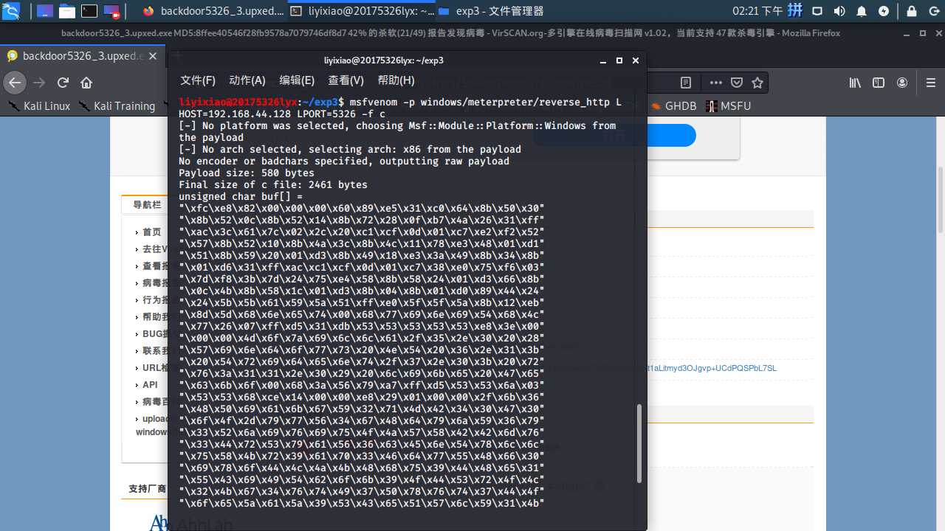
Task: Open the terminal 查看(V) menu
Action: coord(346,80)
